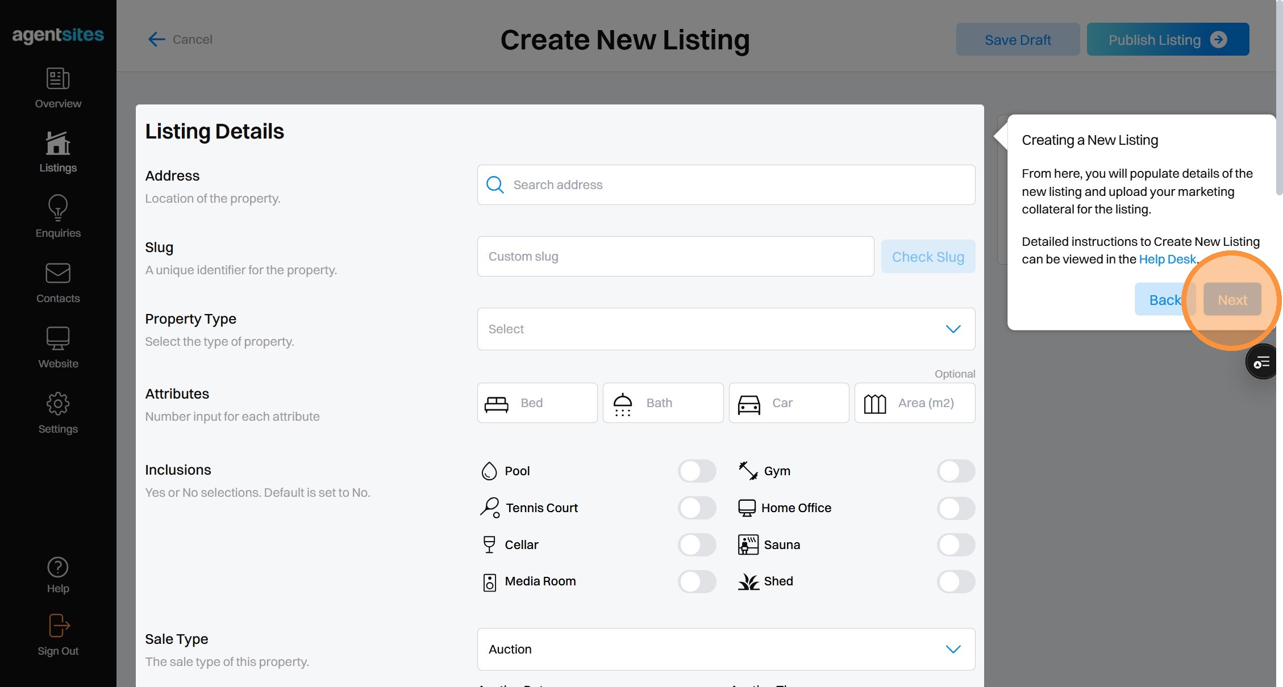
Task: Open the Overview sidebar icon
Action: (x=58, y=79)
